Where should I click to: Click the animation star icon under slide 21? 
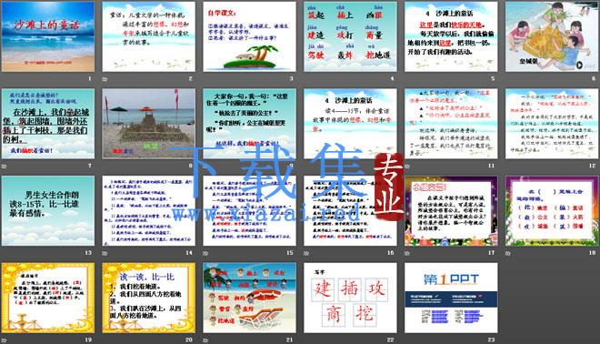click(205, 339)
